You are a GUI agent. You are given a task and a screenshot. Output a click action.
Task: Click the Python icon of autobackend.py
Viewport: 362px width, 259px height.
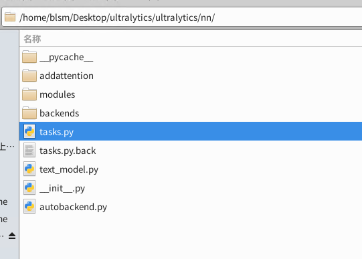29,206
